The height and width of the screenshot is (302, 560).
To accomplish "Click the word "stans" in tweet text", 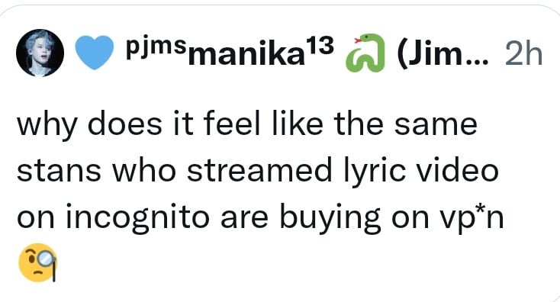I will pos(59,172).
